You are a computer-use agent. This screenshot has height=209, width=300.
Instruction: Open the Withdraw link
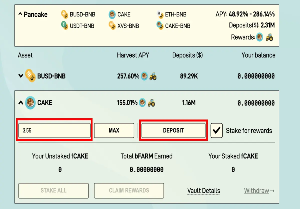tap(259, 191)
